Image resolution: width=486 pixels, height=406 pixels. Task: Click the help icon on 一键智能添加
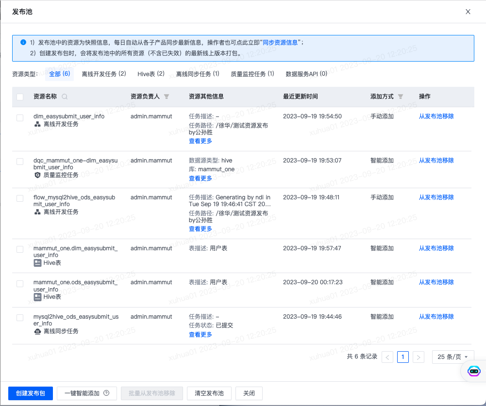coord(106,393)
